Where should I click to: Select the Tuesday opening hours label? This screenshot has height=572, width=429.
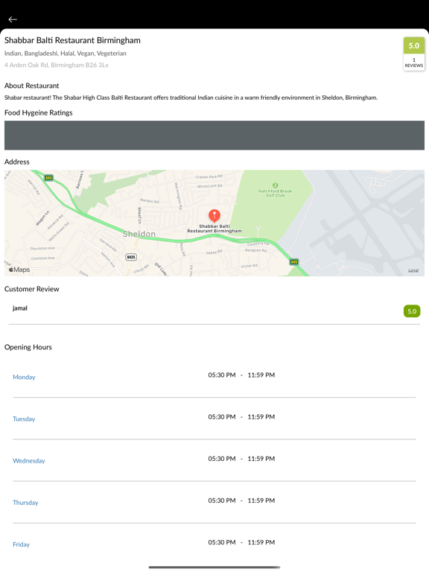click(x=24, y=419)
